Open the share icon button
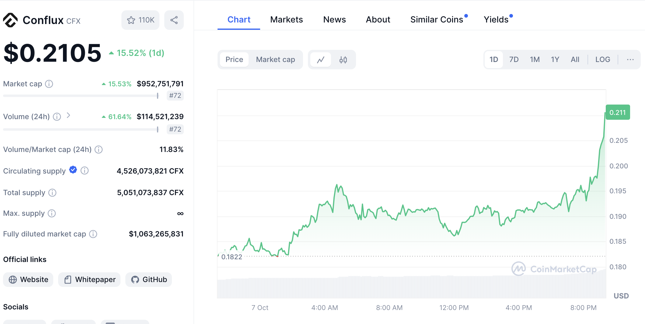This screenshot has height=324, width=645. point(174,20)
